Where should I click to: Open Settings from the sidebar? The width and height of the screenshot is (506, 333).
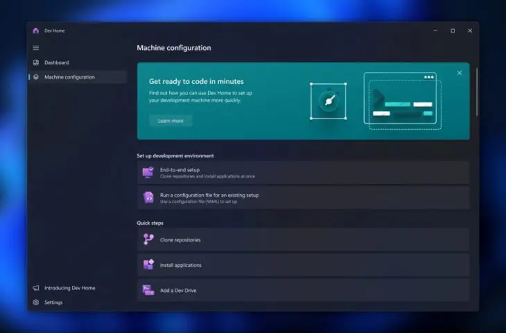[x=78, y=302]
